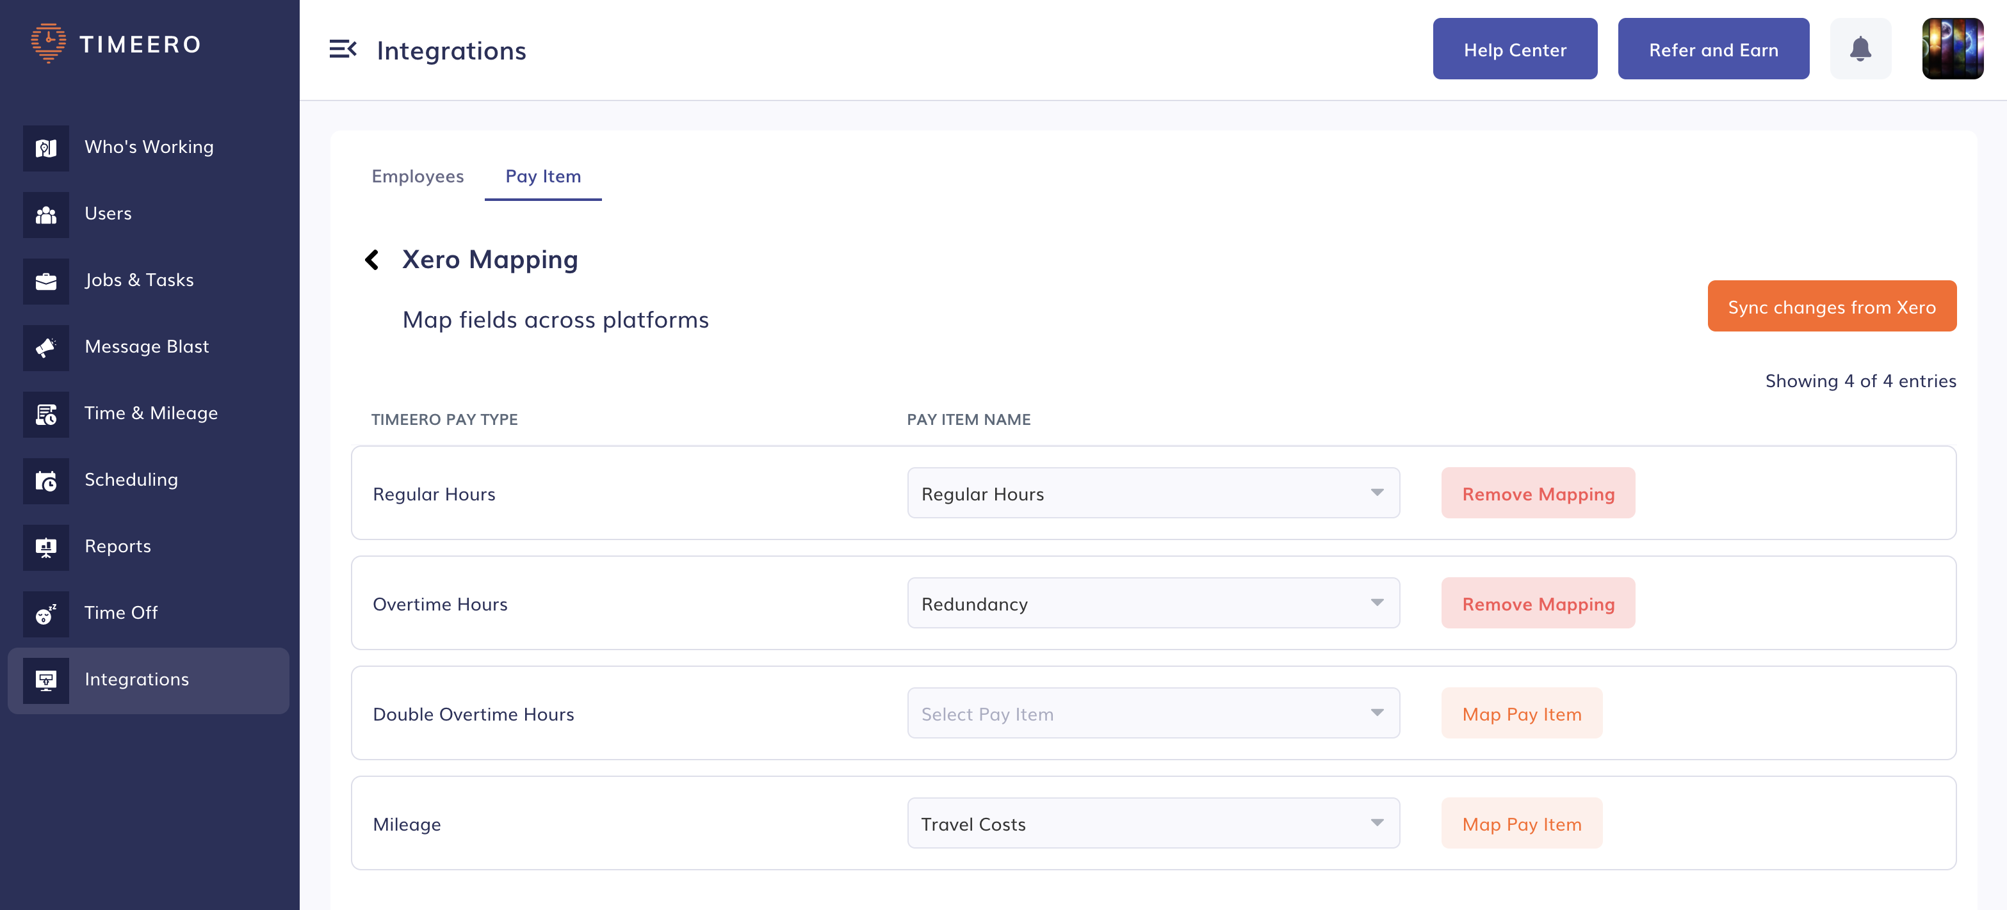The width and height of the screenshot is (2007, 910).
Task: Select the Pay Item tab
Action: (x=543, y=176)
